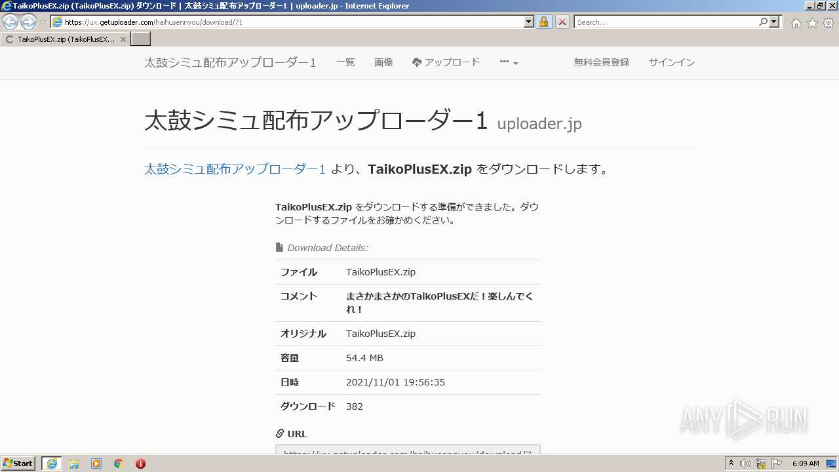Click 無料会員登録 link
The width and height of the screenshot is (839, 472).
[x=602, y=62]
